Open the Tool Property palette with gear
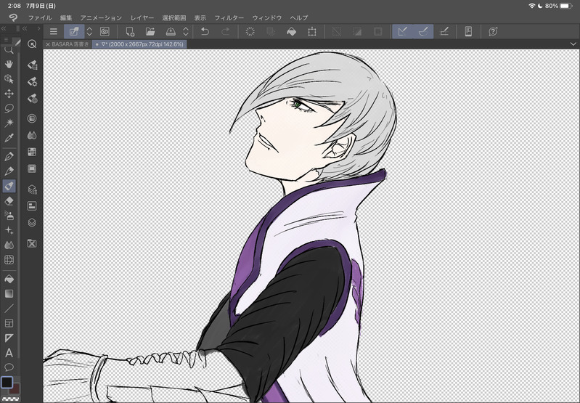This screenshot has height=403, width=580. [32, 81]
